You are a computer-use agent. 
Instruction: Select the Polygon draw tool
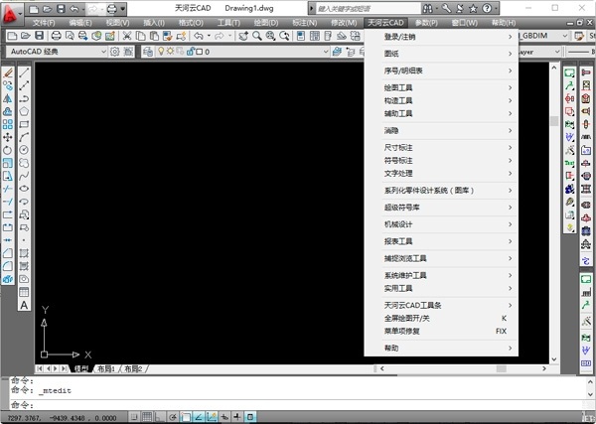click(24, 111)
